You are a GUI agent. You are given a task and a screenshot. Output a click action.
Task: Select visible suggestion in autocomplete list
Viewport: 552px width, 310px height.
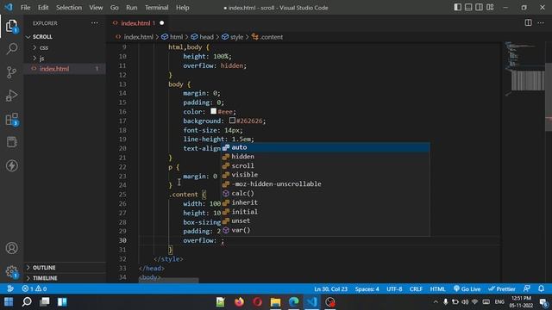pyautogui.click(x=325, y=175)
